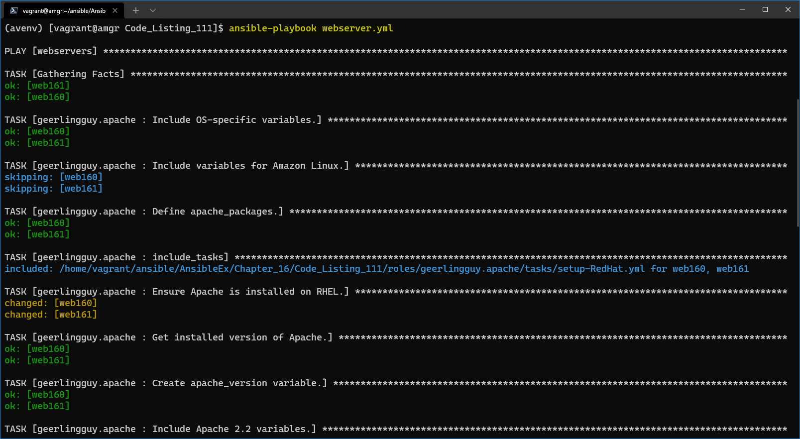Click the included setup-RedHat.yml path line

click(377, 269)
